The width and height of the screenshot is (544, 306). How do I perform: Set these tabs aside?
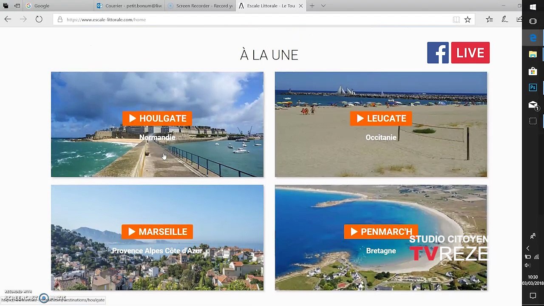(x=17, y=6)
